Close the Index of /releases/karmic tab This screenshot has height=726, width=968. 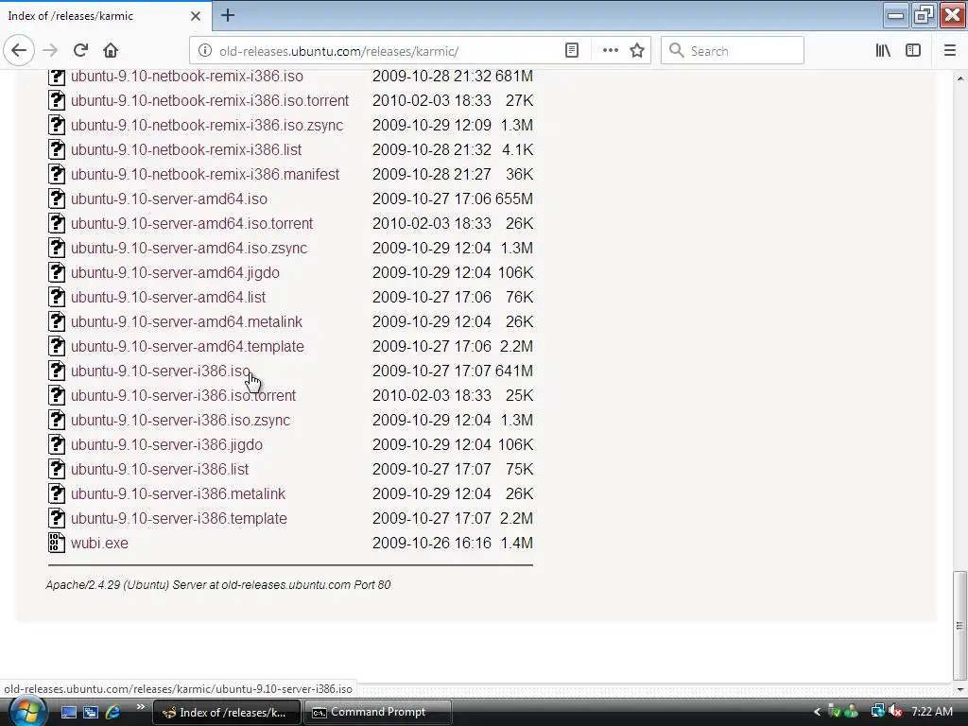tap(195, 16)
